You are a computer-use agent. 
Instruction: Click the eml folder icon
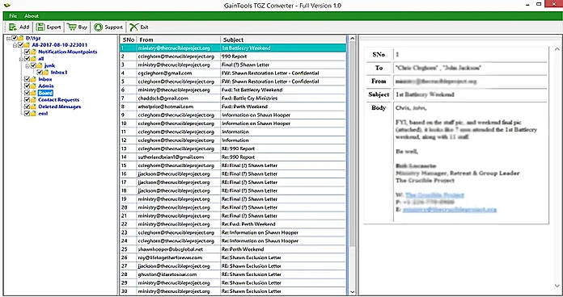coord(33,113)
